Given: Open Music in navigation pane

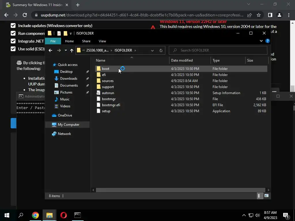Looking at the screenshot, I should (x=65, y=99).
